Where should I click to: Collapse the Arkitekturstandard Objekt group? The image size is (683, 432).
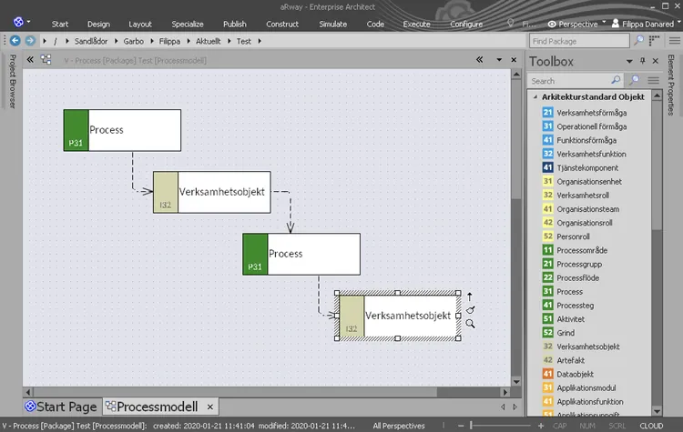point(535,97)
